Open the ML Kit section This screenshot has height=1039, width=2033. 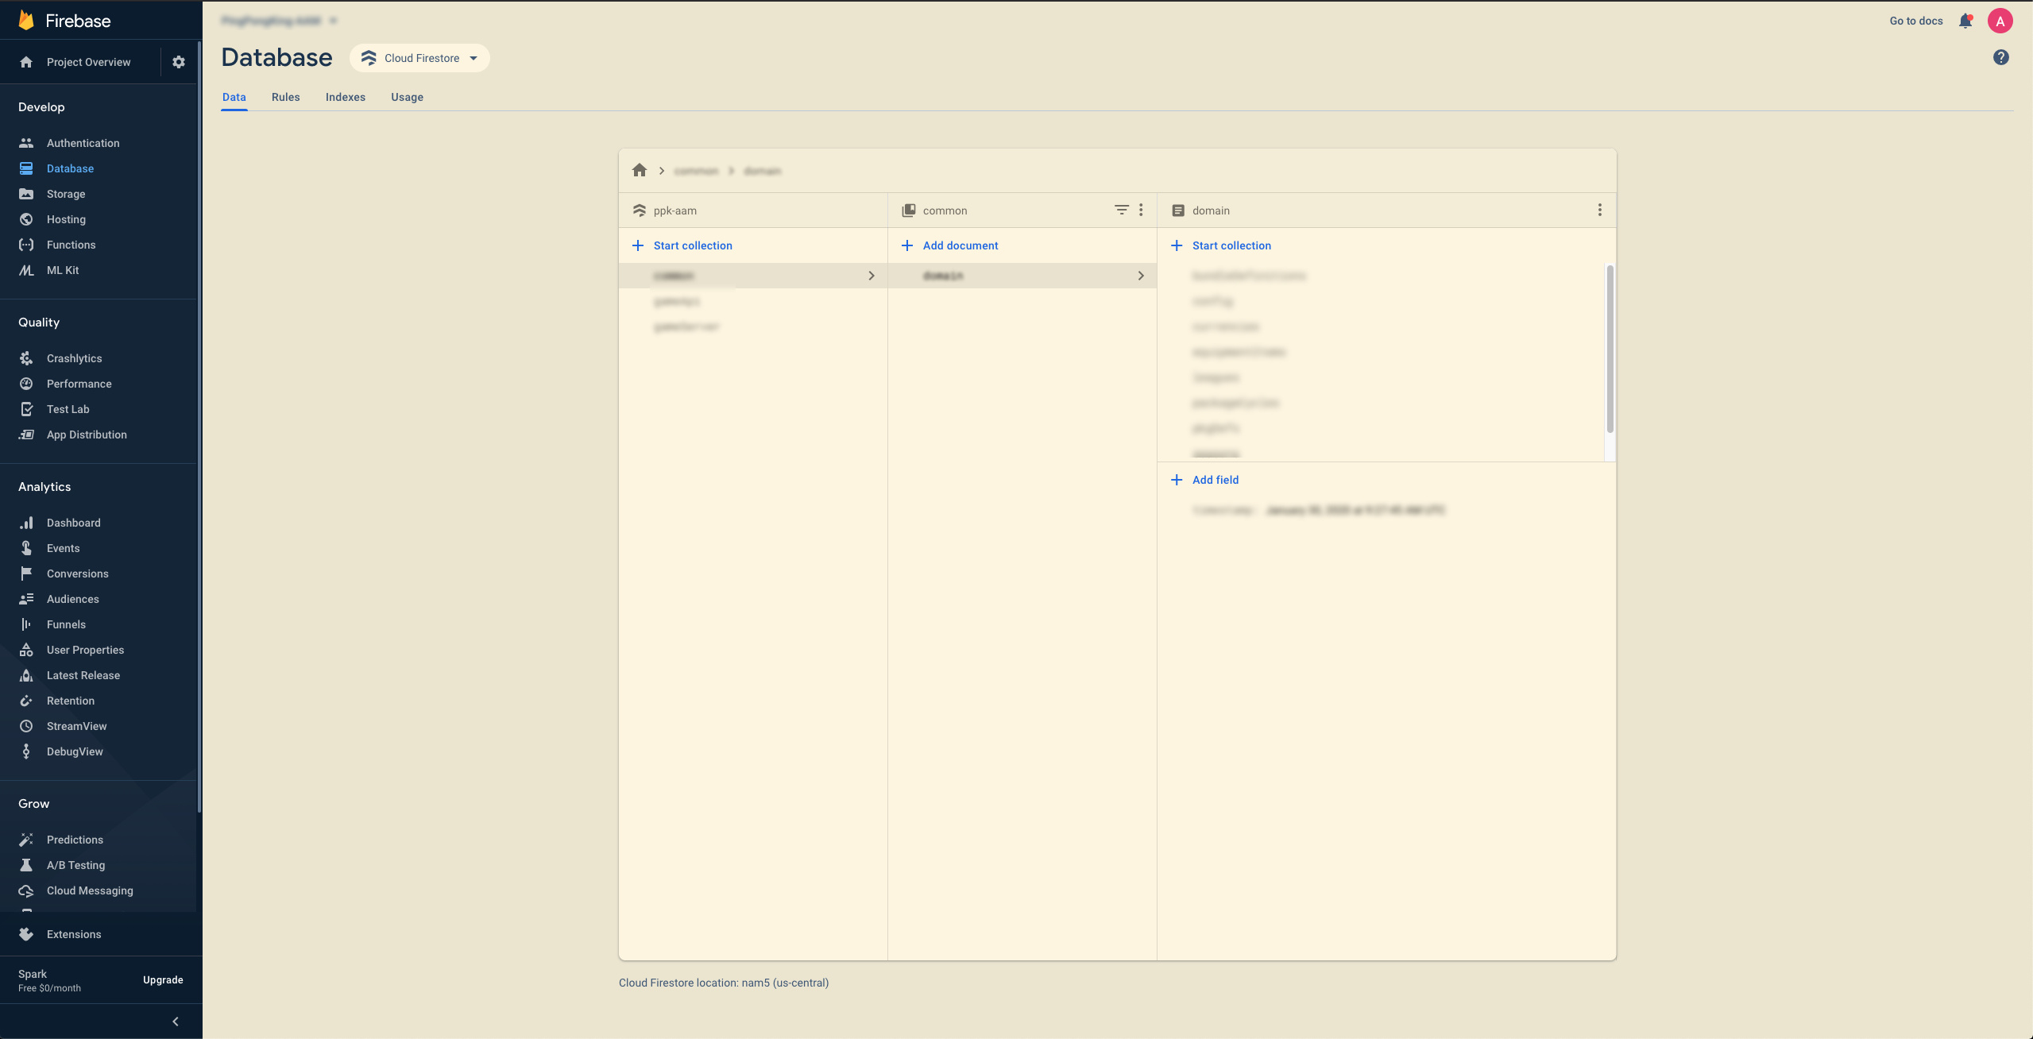pos(63,270)
